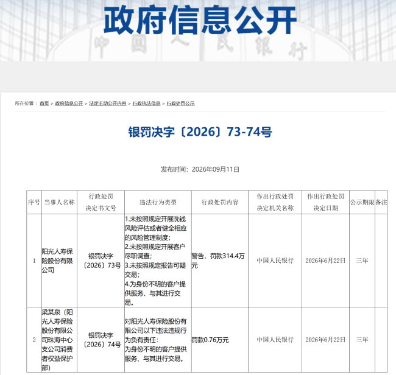Click the 行政处罚内容 column header
Image resolution: width=396 pixels, height=375 pixels.
tap(220, 202)
